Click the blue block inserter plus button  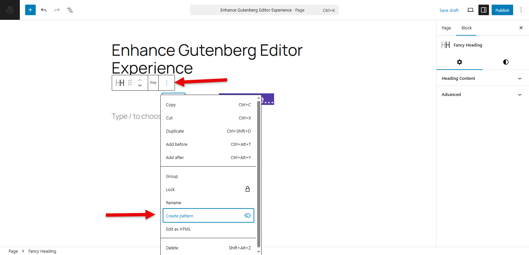pyautogui.click(x=30, y=10)
